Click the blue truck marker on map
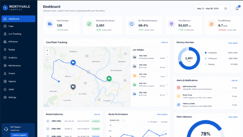 point(73,63)
